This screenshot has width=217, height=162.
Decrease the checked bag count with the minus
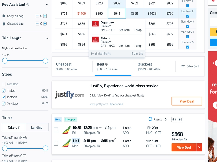(37, 23)
